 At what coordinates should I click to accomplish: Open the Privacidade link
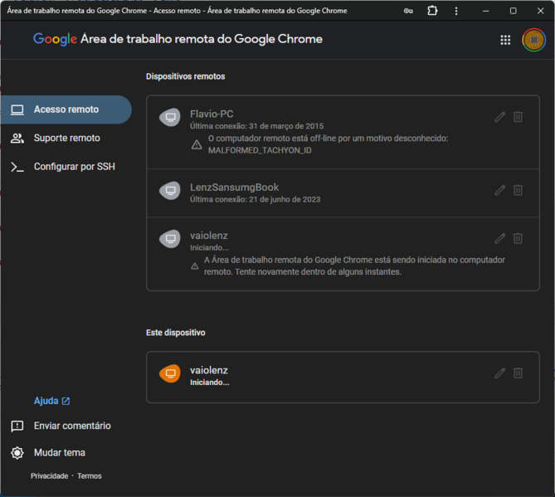click(x=49, y=476)
